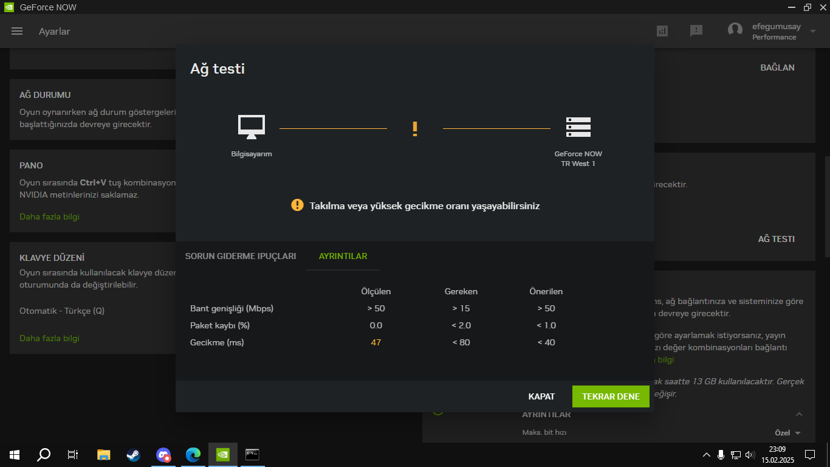Click the orange exclamation mark between computer and server
This screenshot has width=830, height=467.
[x=415, y=128]
